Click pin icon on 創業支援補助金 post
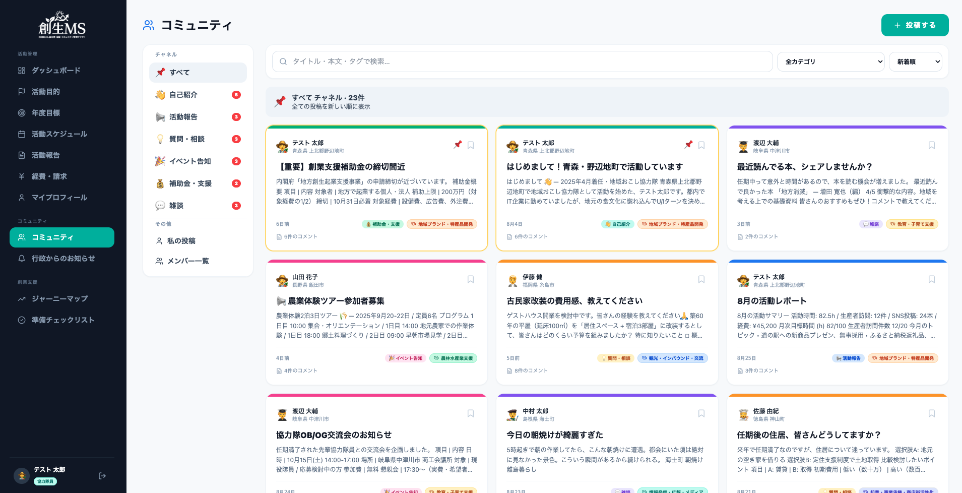Viewport: 962px width, 493px height. [458, 145]
